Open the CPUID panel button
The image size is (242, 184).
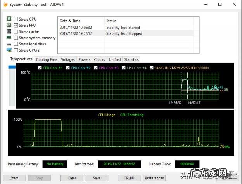coord(129,178)
